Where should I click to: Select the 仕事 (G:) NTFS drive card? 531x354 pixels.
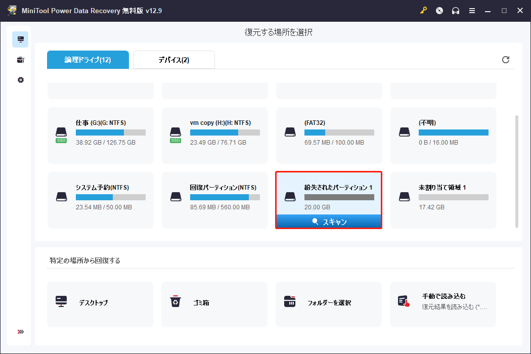(x=101, y=136)
